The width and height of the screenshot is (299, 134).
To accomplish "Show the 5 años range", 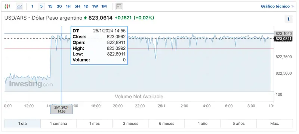I will click(238, 124).
